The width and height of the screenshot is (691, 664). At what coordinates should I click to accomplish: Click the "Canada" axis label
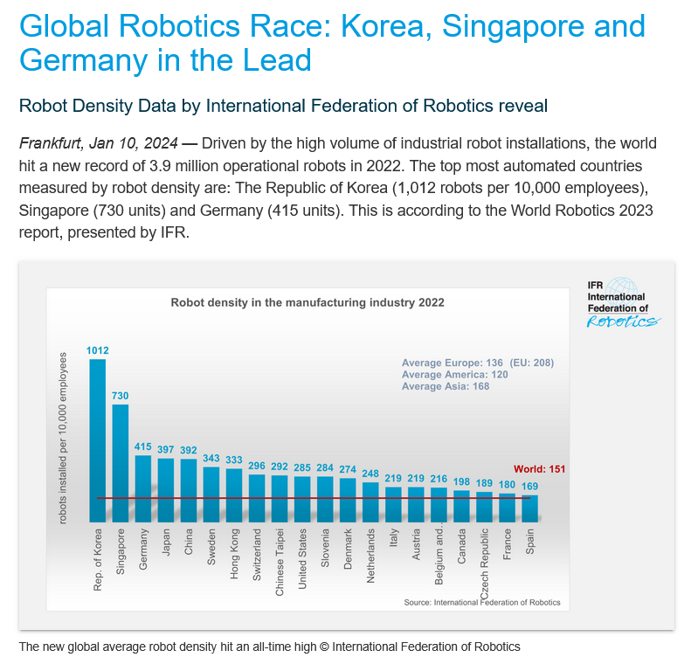point(461,546)
